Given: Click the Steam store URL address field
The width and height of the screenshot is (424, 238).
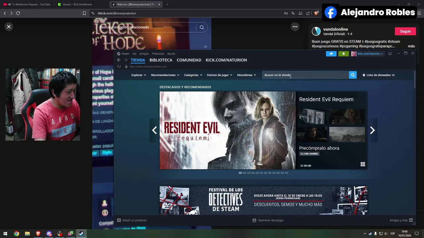Looking at the screenshot, I should point(148,66).
